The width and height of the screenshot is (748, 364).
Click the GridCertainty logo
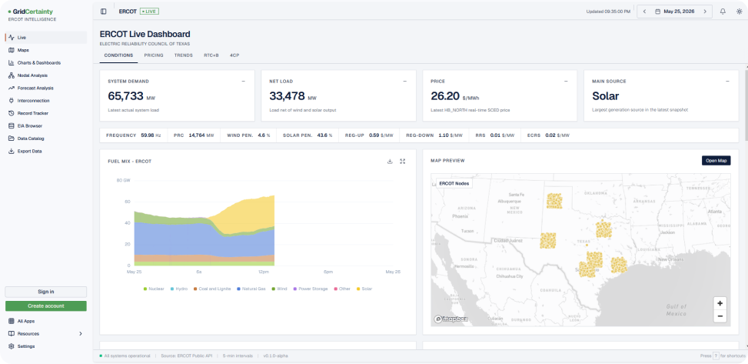[31, 12]
